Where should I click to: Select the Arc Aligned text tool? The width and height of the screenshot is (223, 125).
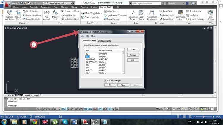[46, 15]
